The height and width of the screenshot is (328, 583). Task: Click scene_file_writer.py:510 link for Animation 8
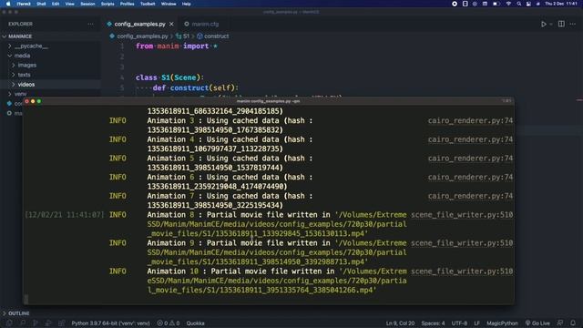(x=462, y=215)
